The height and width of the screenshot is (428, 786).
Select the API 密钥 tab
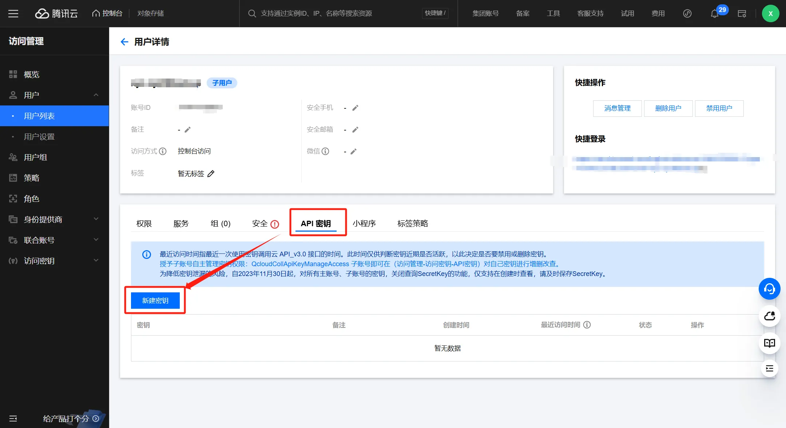point(316,223)
